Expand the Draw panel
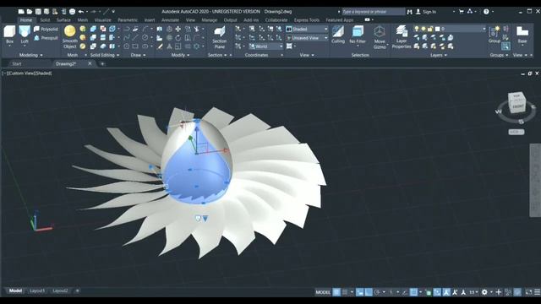541x304 pixels. 138,55
